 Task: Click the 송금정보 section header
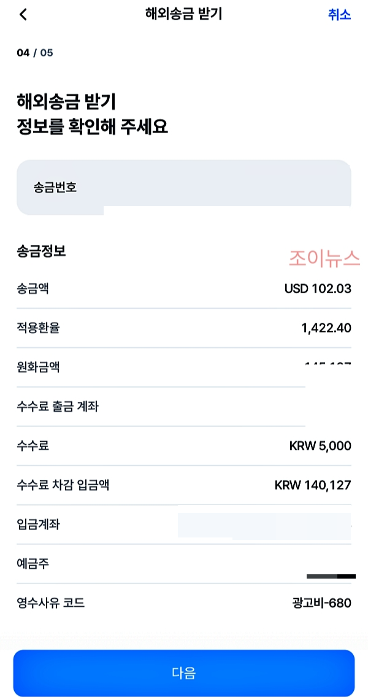click(36, 252)
